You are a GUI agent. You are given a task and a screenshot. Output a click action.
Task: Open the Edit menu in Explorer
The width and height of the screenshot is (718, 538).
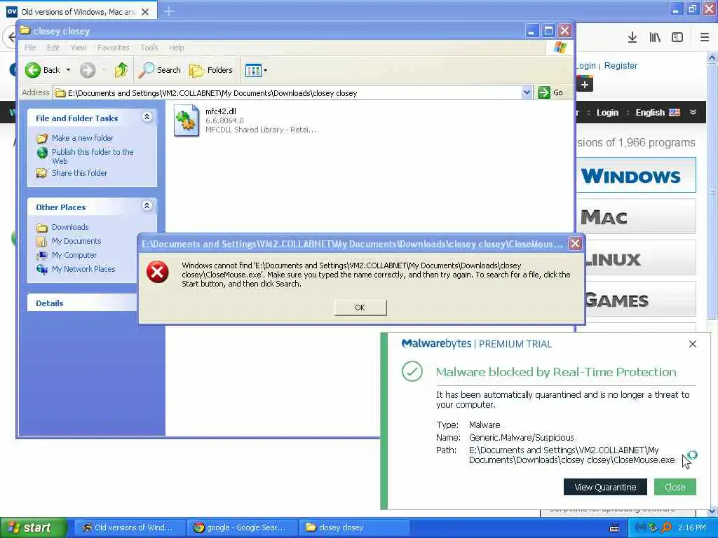click(53, 48)
